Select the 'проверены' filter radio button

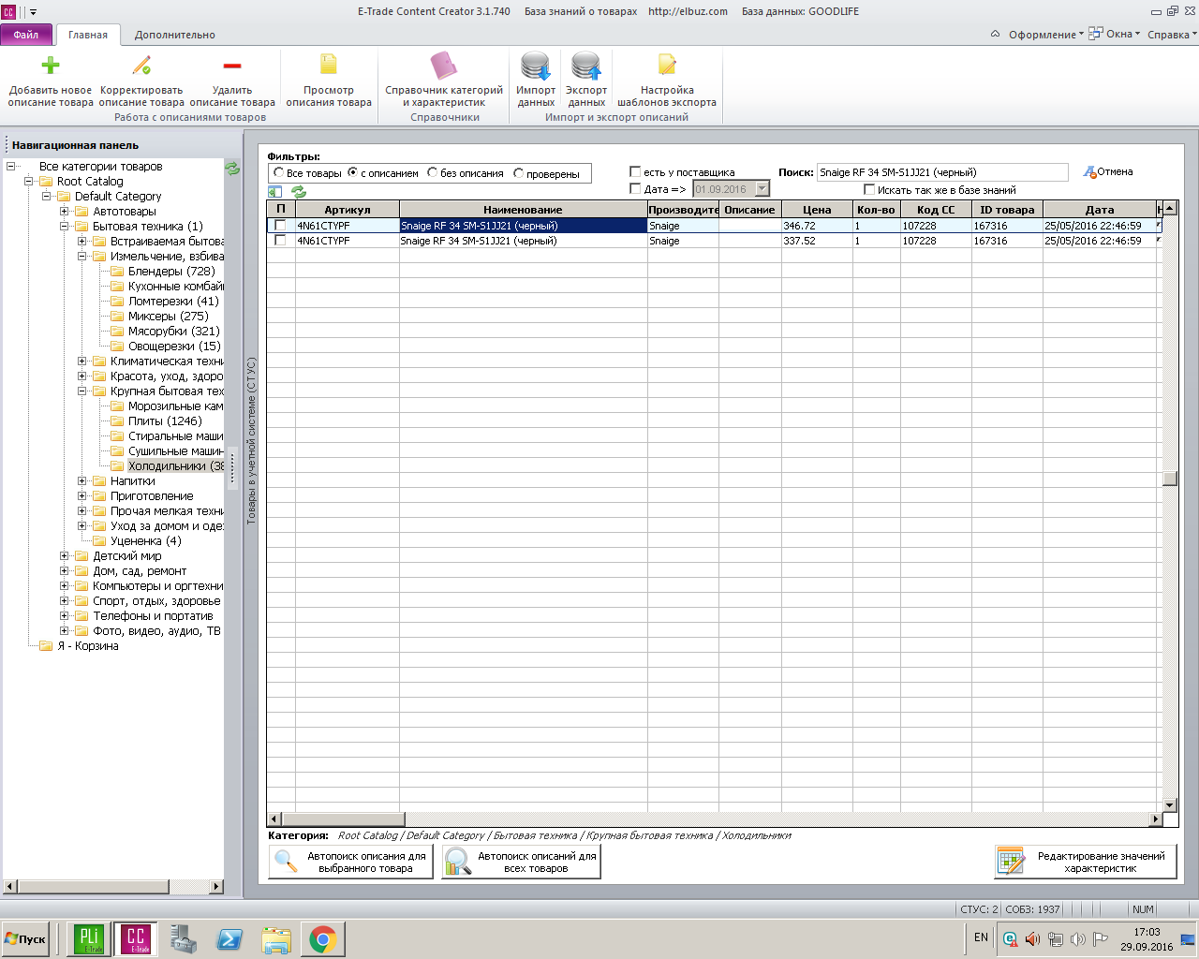tap(518, 173)
